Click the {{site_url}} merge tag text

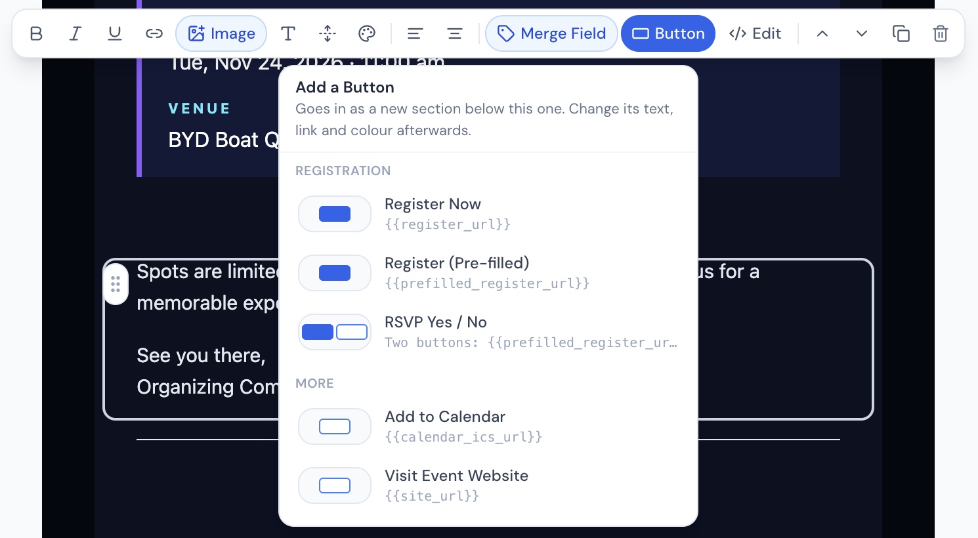432,496
